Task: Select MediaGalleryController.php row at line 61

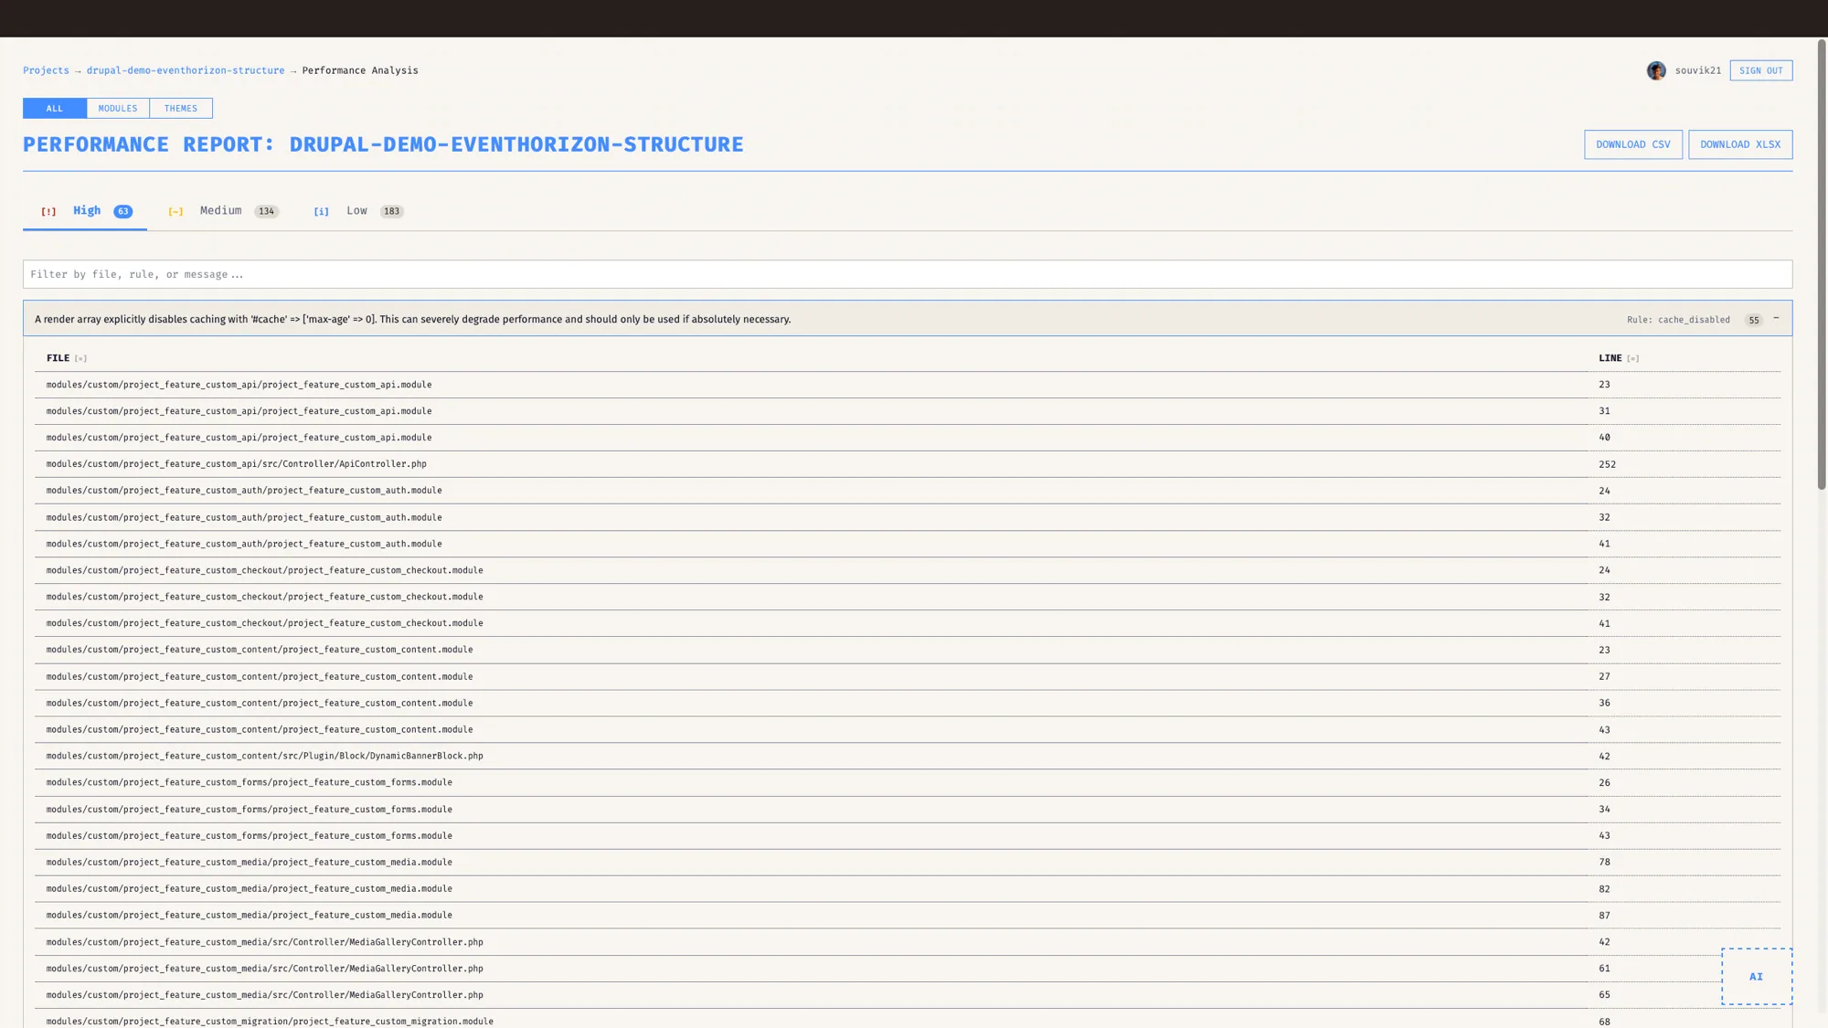Action: click(908, 969)
